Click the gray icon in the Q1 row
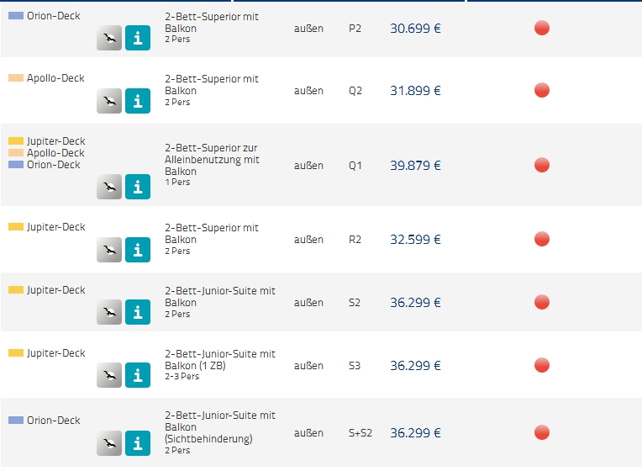The width and height of the screenshot is (642, 471). click(109, 187)
